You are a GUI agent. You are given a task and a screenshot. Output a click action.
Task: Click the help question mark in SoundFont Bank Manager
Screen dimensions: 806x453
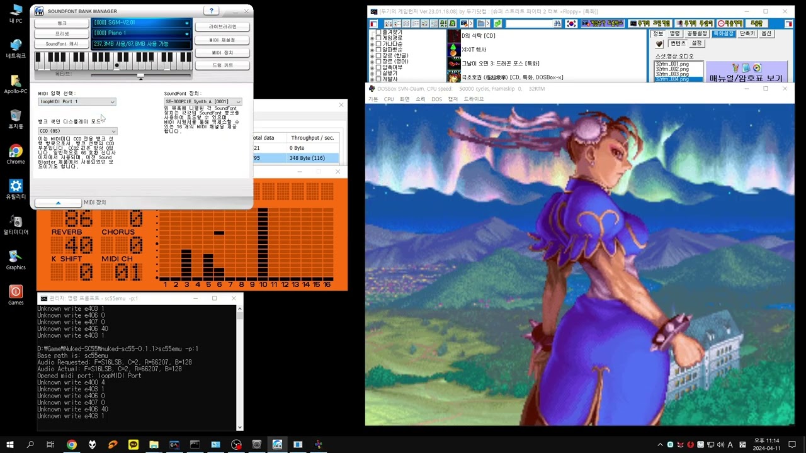pos(211,11)
